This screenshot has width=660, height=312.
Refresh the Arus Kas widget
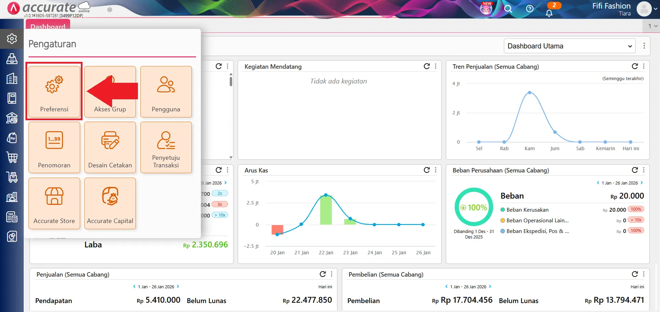(426, 170)
